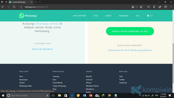Open footer iPhone download link

tap(89, 83)
